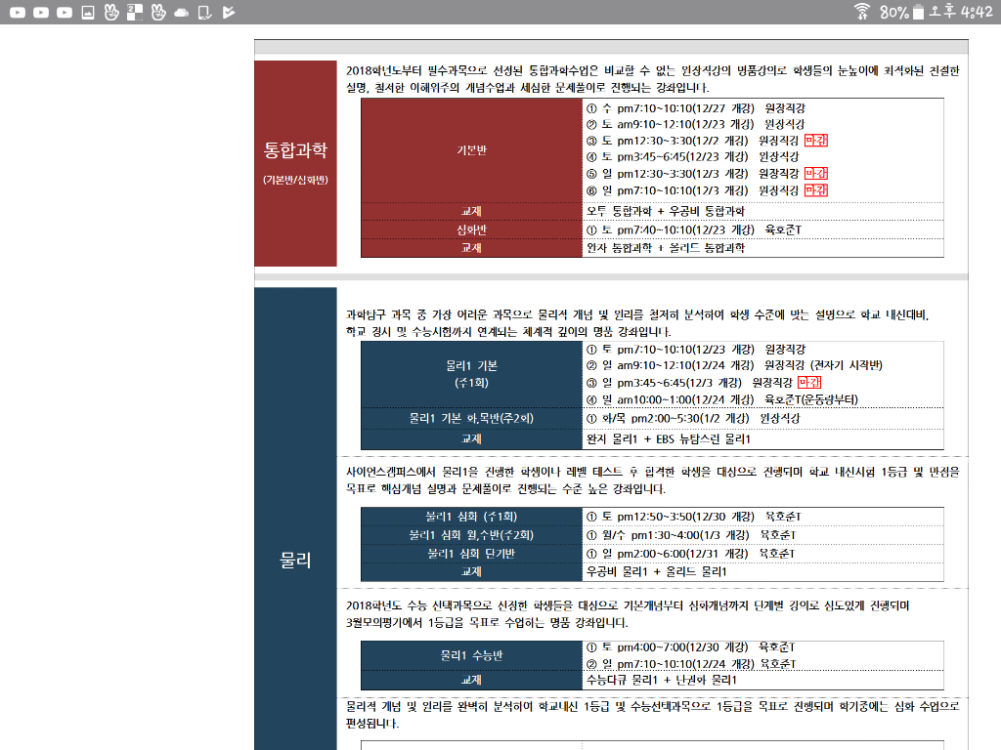Tap the battery icon beside 80%
Screen dimensions: 1001x750
(919, 12)
